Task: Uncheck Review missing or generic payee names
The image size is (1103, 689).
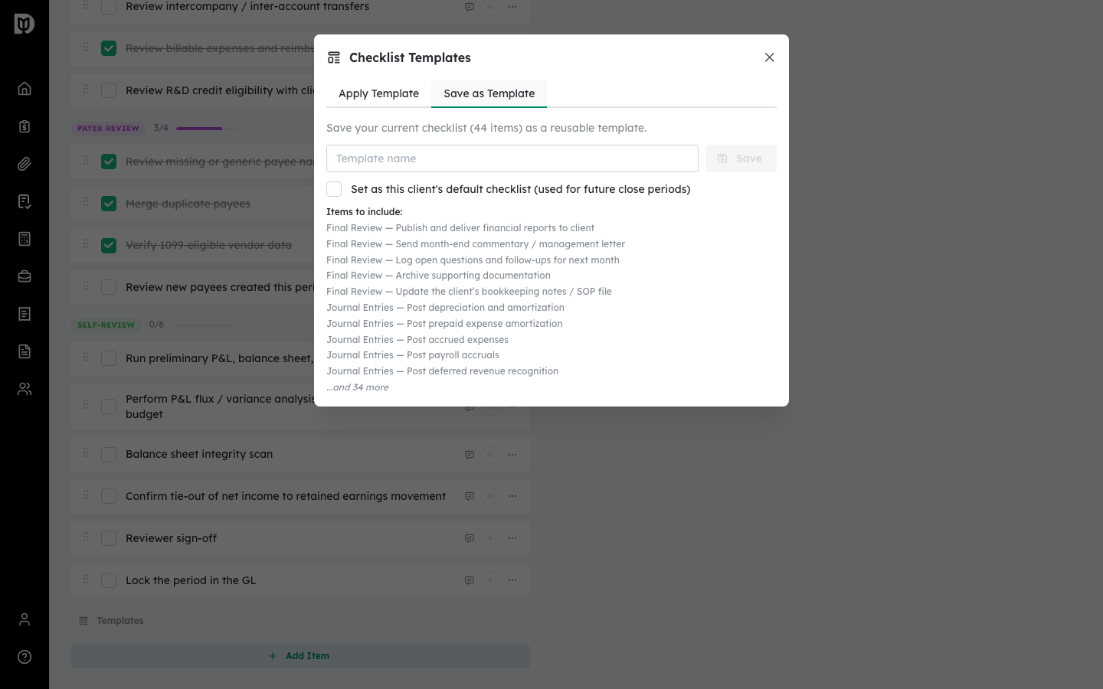Action: pyautogui.click(x=109, y=162)
